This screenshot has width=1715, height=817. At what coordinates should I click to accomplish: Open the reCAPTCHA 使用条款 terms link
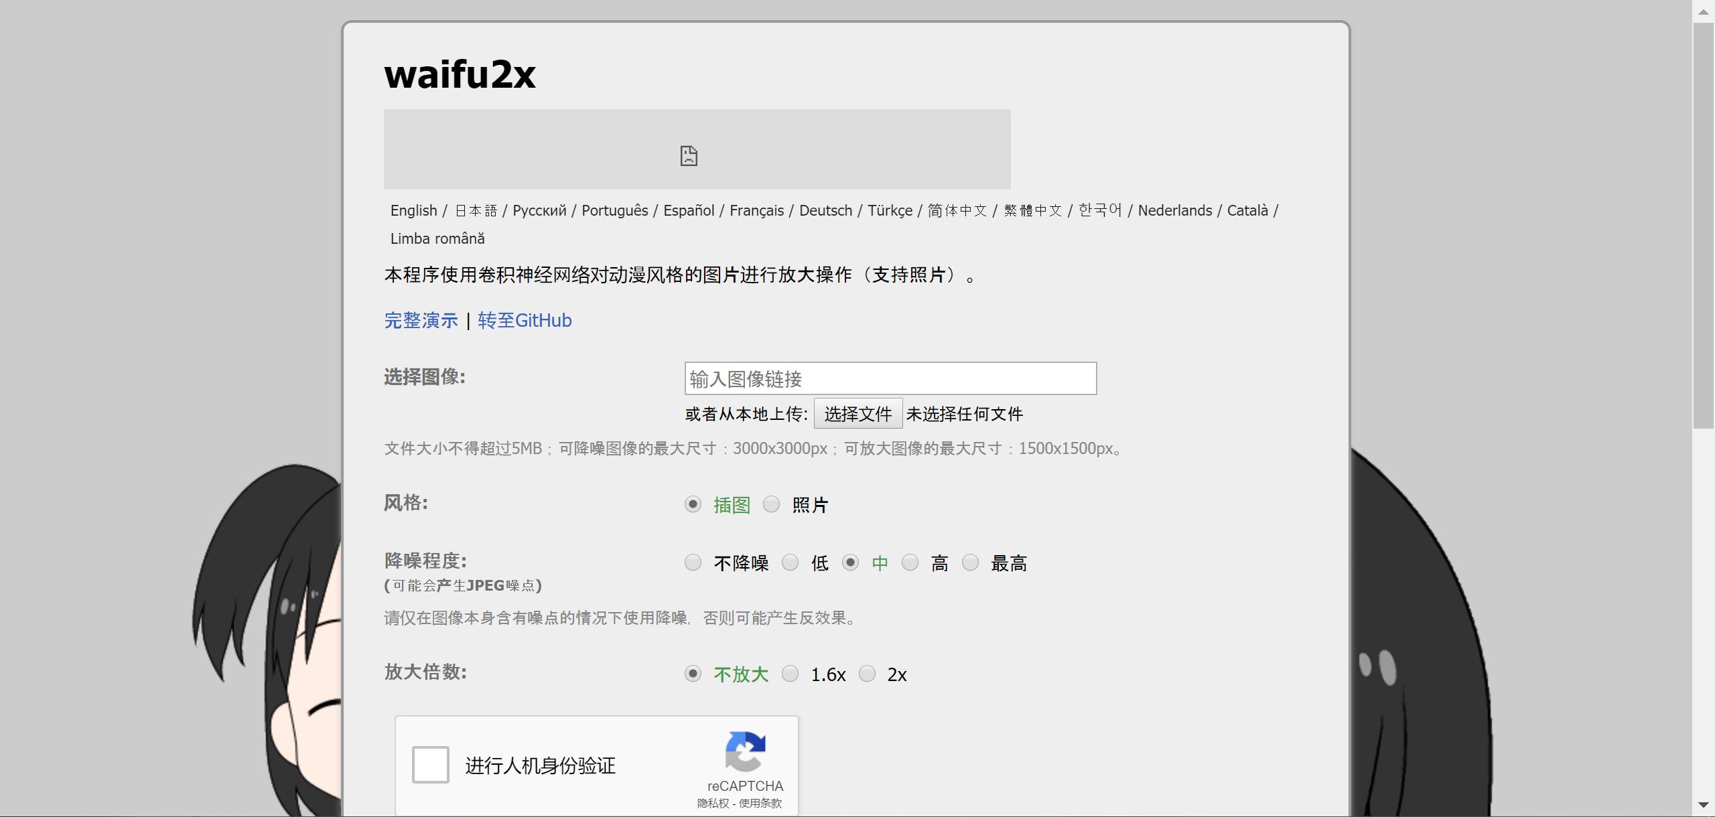pos(761,803)
